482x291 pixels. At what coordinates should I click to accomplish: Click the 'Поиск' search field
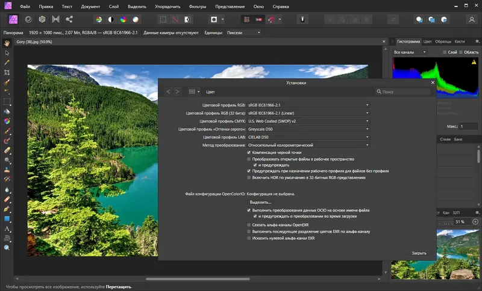click(x=402, y=91)
